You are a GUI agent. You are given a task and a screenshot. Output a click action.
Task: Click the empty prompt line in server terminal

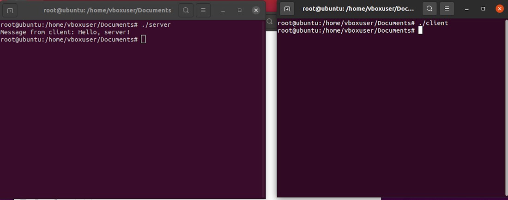[73, 40]
